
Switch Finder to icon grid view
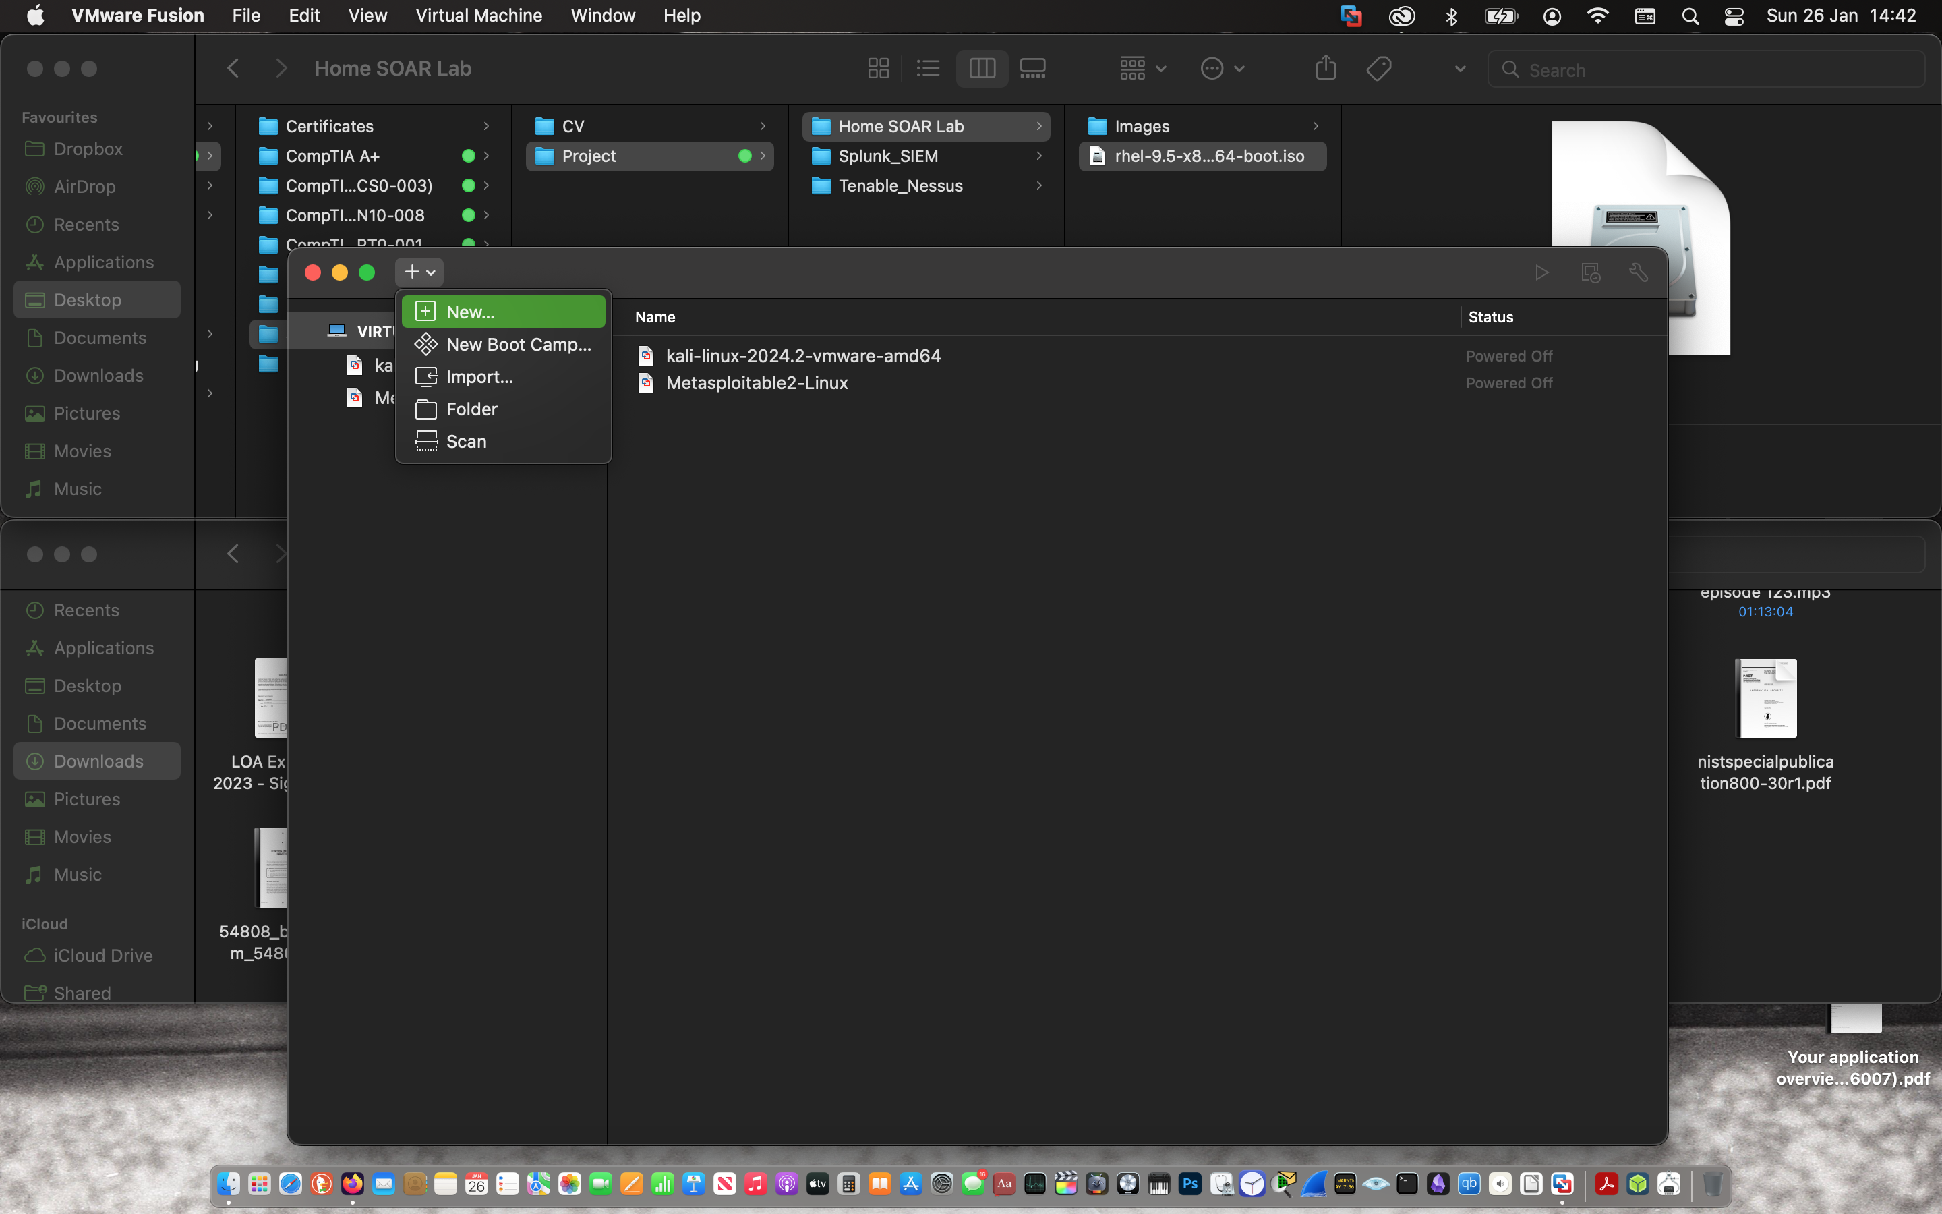coord(878,68)
